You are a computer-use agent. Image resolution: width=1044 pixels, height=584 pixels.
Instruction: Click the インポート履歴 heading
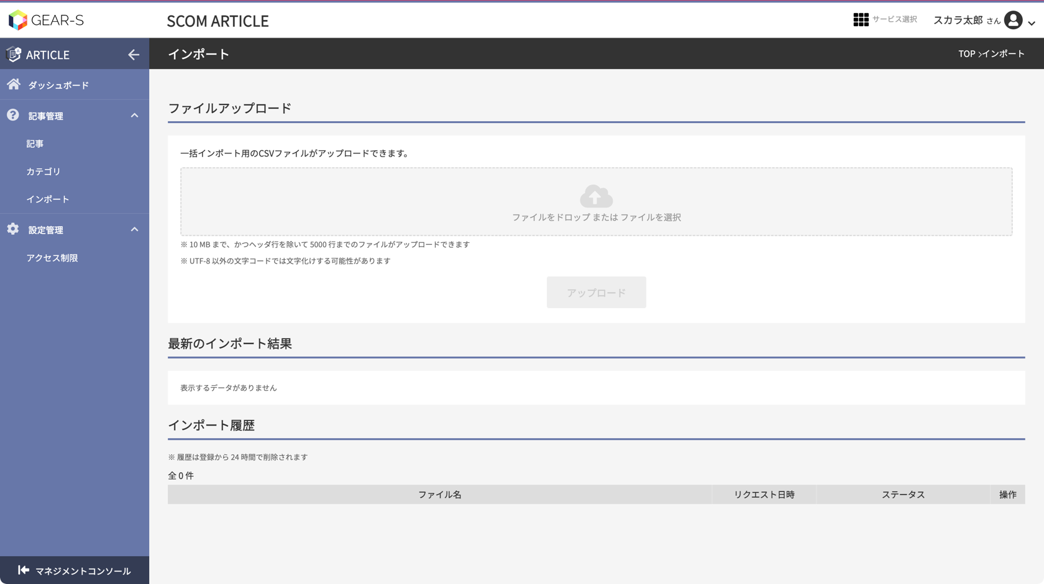coord(211,426)
